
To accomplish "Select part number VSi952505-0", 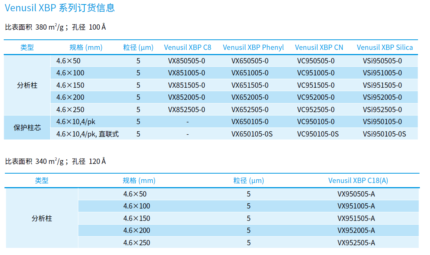I will [382, 109].
